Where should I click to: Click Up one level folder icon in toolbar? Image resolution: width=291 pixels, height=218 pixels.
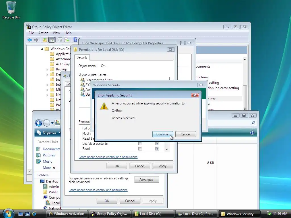[45, 40]
